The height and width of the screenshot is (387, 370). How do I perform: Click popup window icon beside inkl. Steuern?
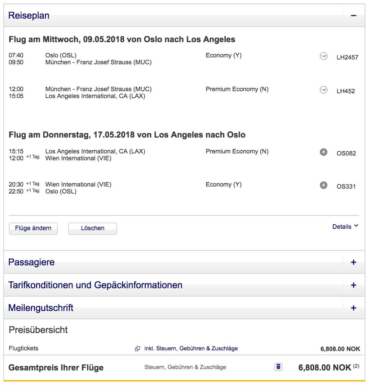pos(137,348)
